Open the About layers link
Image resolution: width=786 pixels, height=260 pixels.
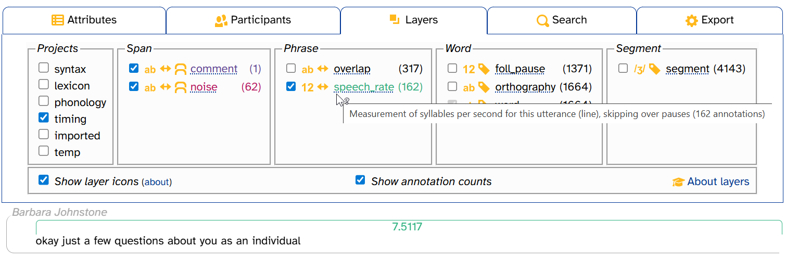718,181
